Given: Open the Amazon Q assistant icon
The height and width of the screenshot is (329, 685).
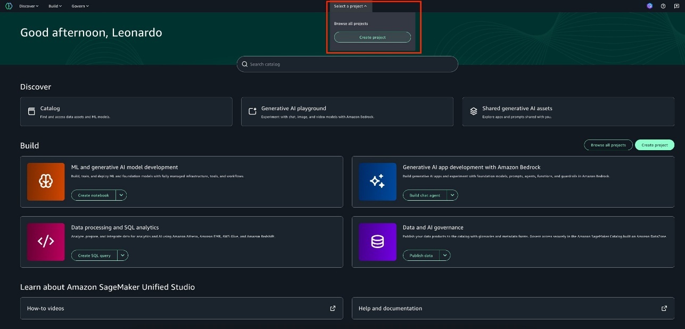Looking at the screenshot, I should pos(649,6).
